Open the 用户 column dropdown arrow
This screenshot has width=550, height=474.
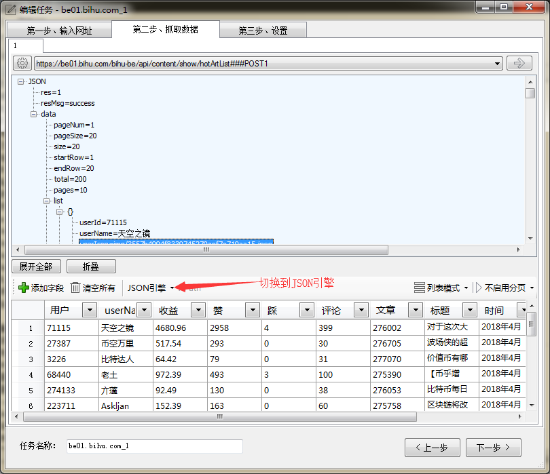89,310
